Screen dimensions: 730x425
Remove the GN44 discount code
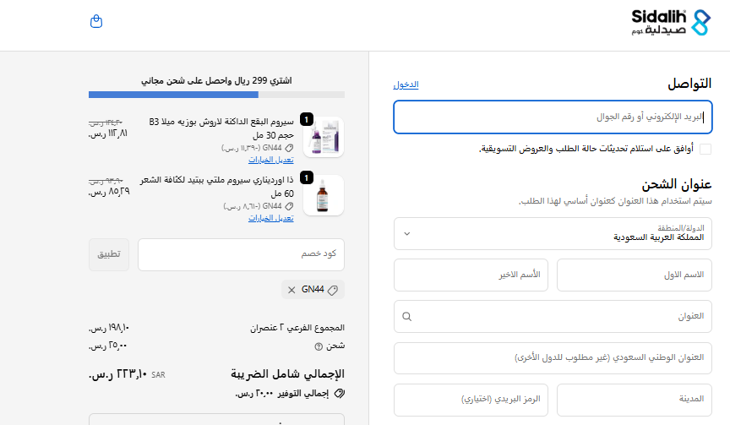pyautogui.click(x=291, y=290)
